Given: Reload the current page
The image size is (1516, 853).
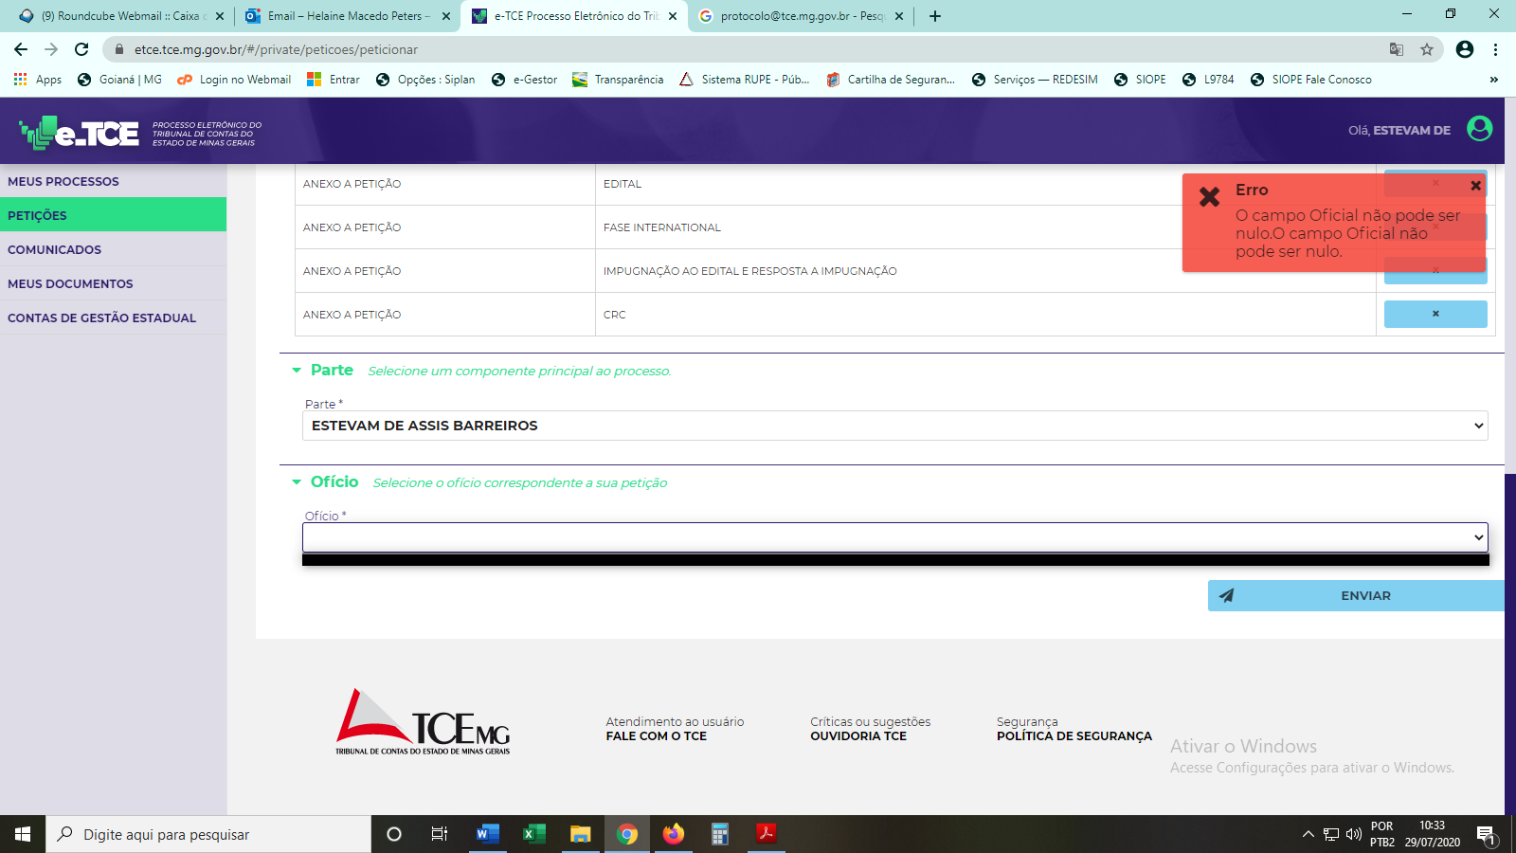Looking at the screenshot, I should click(81, 49).
